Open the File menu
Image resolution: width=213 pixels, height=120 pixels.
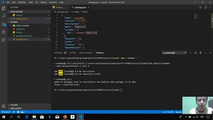click(x=8, y=2)
